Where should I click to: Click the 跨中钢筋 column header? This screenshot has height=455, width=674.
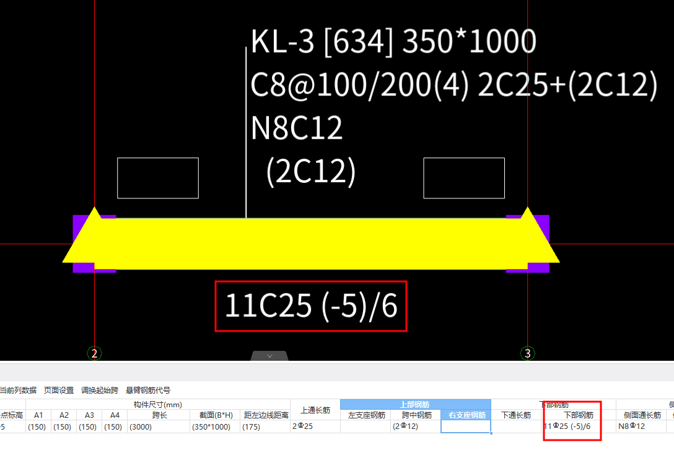point(416,415)
